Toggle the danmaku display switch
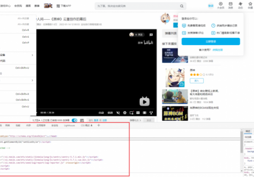 75,120
